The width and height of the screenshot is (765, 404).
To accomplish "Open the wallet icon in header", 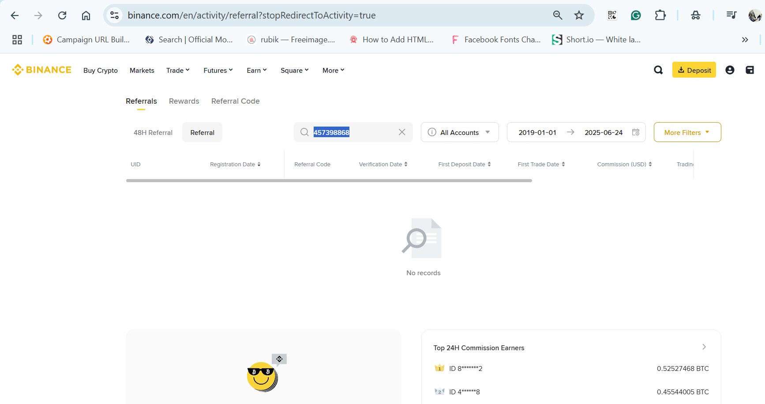I will (x=750, y=70).
